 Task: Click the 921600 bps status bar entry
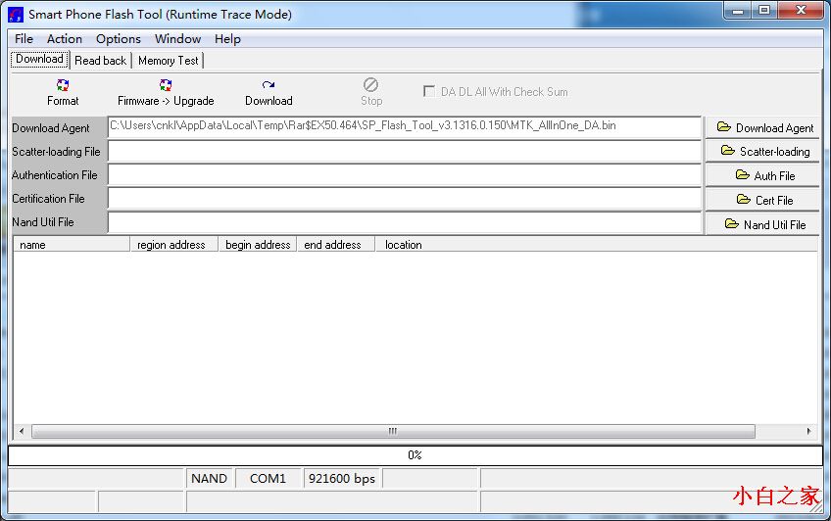coord(342,479)
